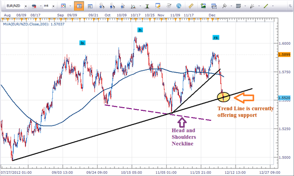294x176 pixels.
Task: Open toolbar options at far right edge
Action: (x=290, y=6)
